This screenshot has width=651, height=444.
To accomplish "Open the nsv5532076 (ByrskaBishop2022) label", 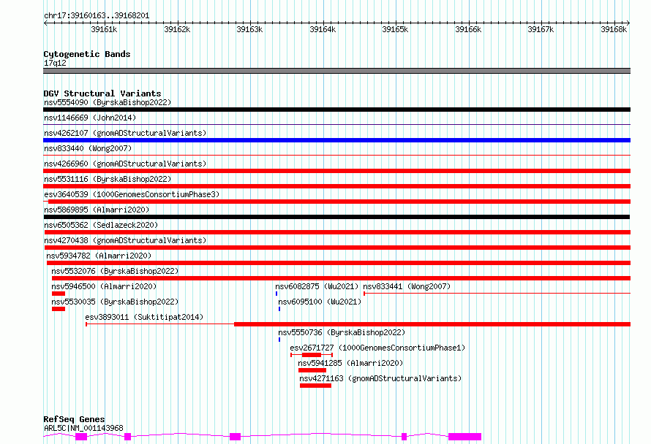I will (115, 271).
